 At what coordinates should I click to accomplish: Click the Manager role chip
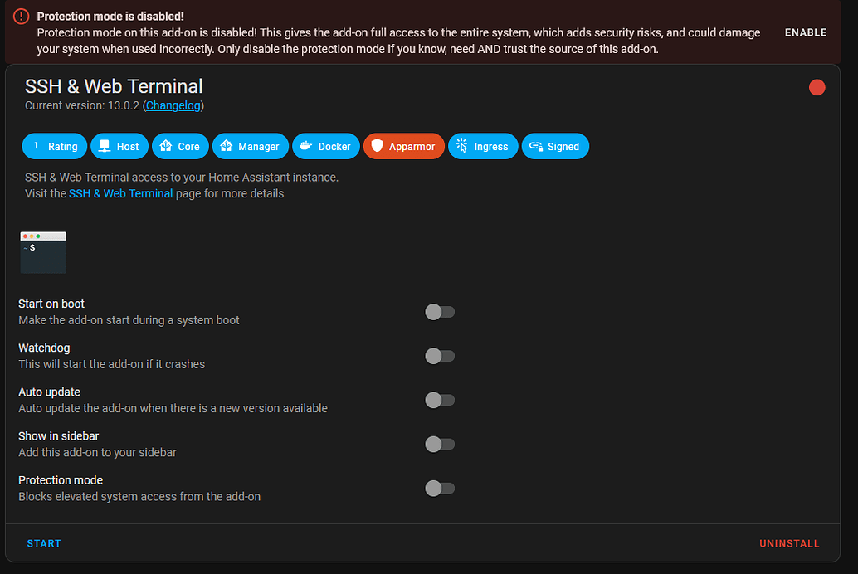point(251,147)
